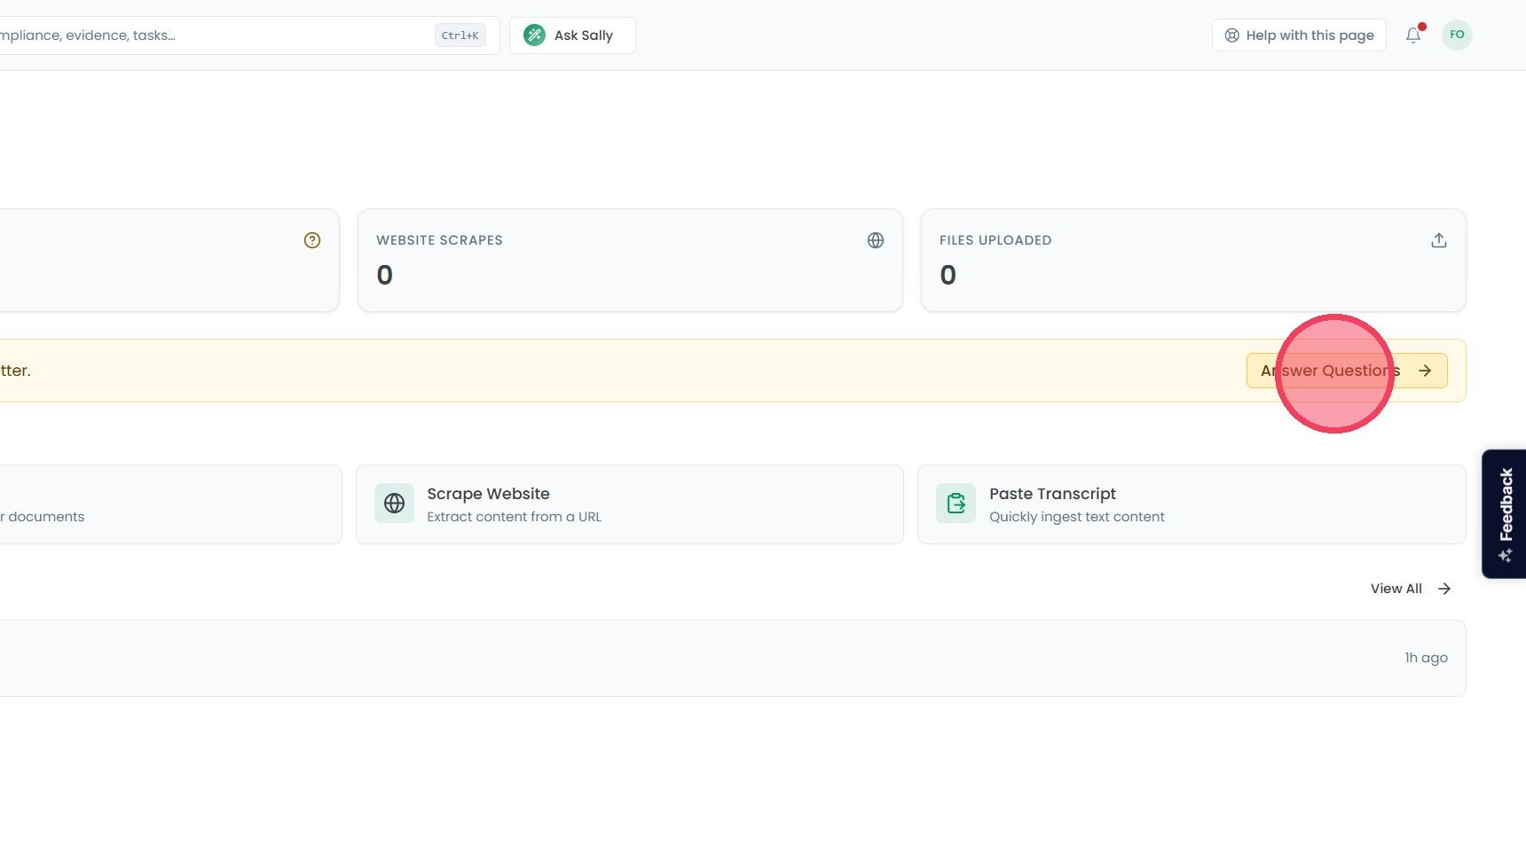This screenshot has width=1526, height=852.
Task: Click View All link
Action: tap(1411, 589)
